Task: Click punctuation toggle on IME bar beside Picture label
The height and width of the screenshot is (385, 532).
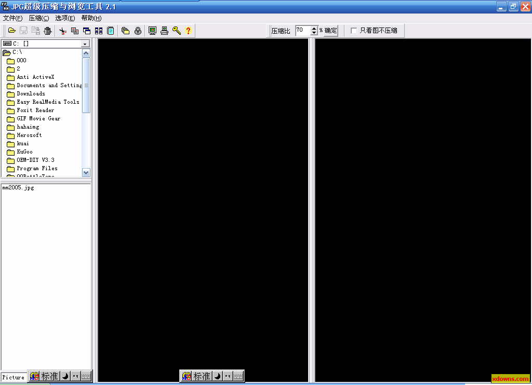Action: pyautogui.click(x=75, y=376)
